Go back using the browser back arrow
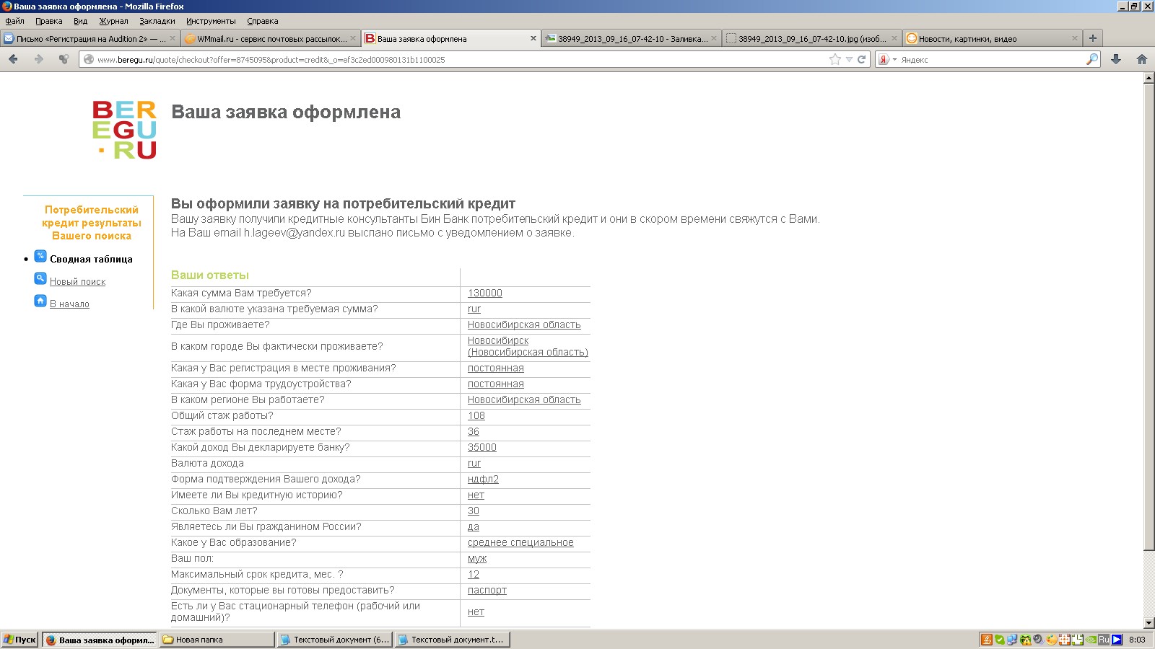The image size is (1155, 649). 13,59
